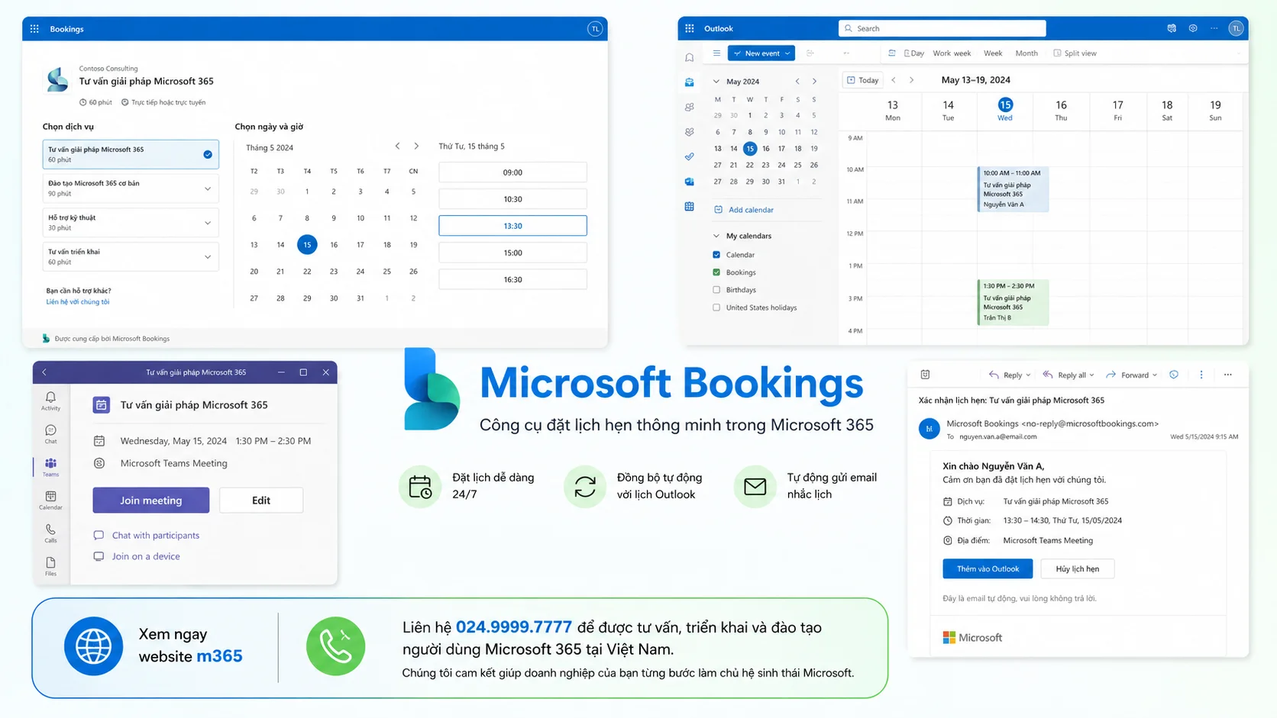Switch Outlook calendar to Work week view
The width and height of the screenshot is (1277, 718).
point(952,53)
